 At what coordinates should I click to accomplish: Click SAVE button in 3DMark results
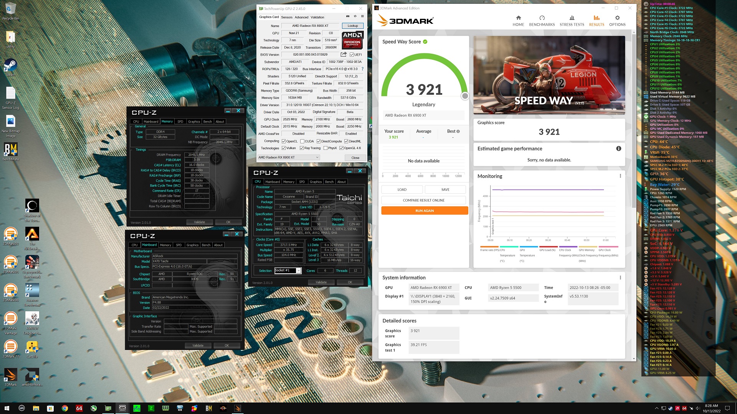445,189
